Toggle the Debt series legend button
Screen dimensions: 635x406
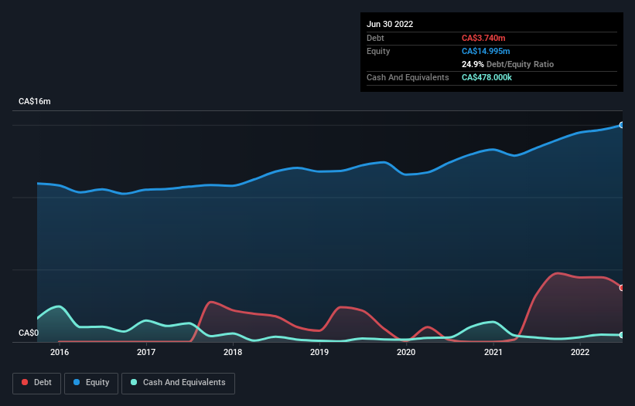(36, 383)
